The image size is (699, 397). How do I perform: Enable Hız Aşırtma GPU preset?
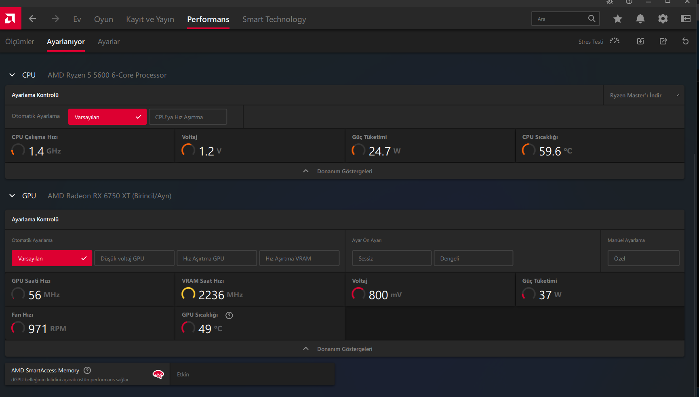[x=217, y=258]
